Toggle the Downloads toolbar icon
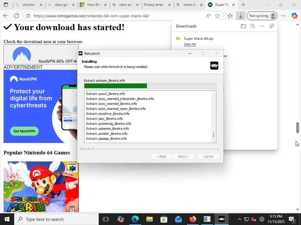This screenshot has height=225, width=301. point(240,16)
